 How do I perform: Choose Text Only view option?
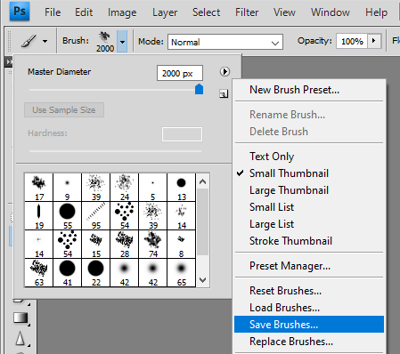pos(272,157)
